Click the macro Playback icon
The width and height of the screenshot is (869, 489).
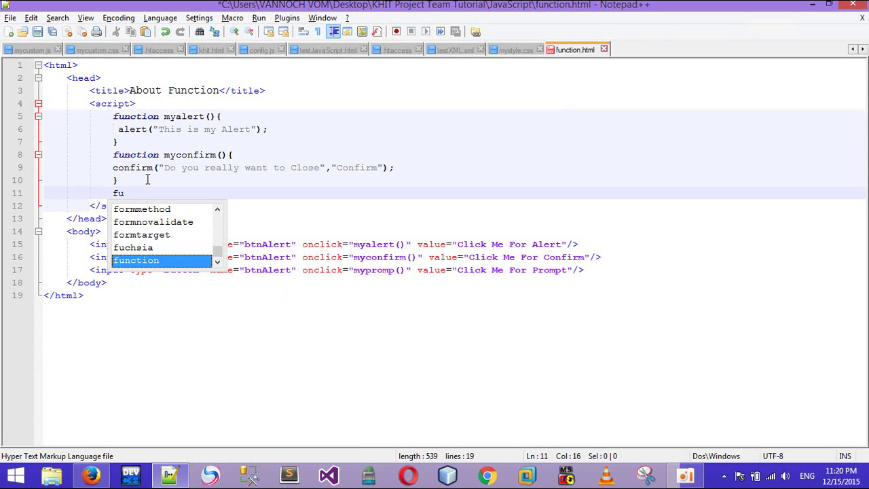[x=426, y=31]
